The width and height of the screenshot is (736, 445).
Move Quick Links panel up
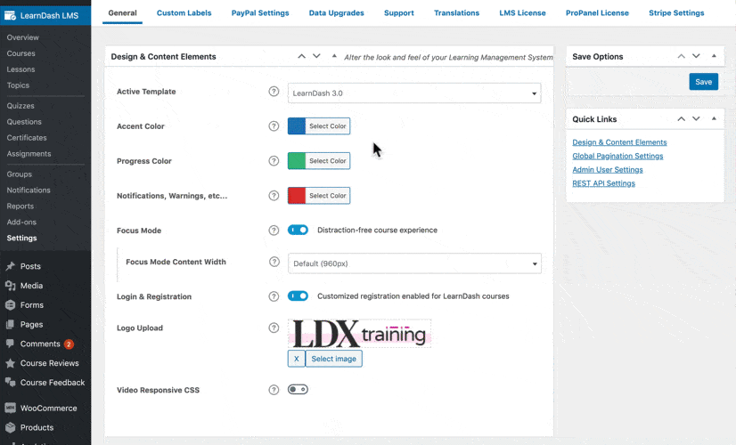681,119
